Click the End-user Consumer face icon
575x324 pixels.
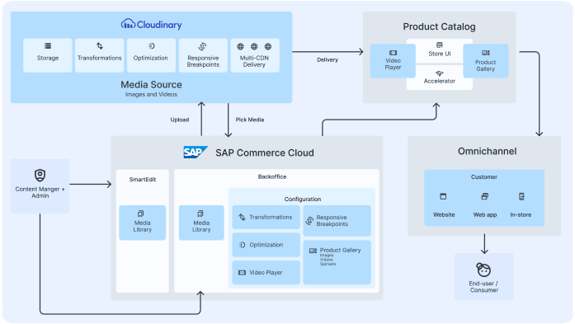(x=483, y=270)
